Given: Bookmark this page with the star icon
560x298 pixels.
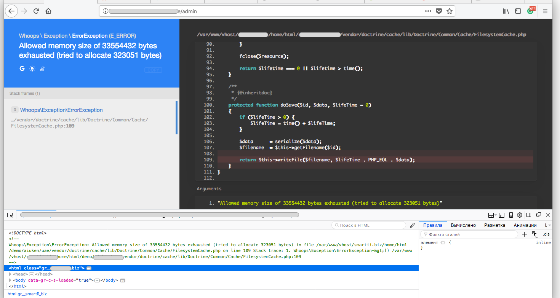Looking at the screenshot, I should click(450, 11).
